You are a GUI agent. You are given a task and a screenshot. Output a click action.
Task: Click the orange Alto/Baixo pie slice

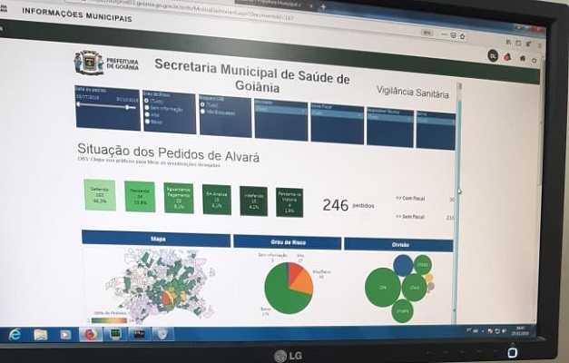click(302, 282)
